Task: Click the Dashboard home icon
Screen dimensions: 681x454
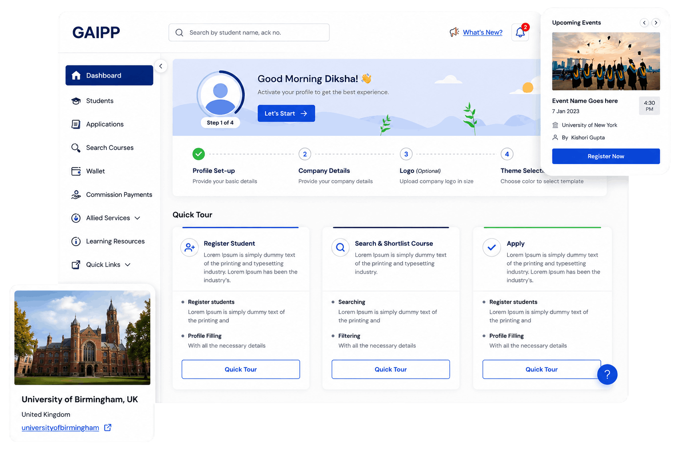Action: pyautogui.click(x=76, y=75)
